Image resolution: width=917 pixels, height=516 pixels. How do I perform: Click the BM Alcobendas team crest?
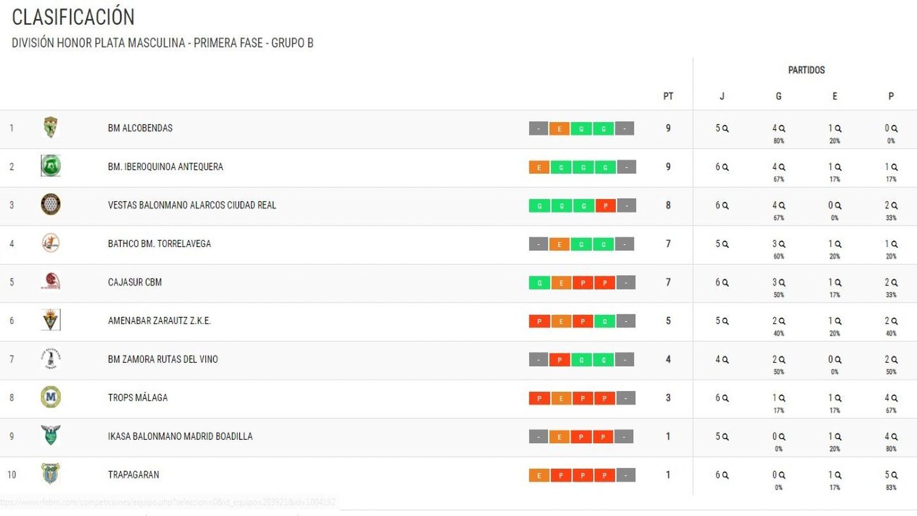tap(50, 127)
